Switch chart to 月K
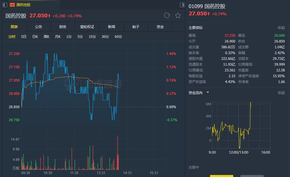Image resolution: width=290 pixels, height=177 pixels. tap(58, 36)
